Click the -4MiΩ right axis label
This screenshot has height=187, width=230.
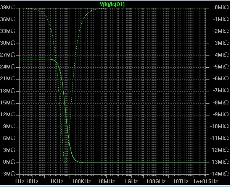221,55
